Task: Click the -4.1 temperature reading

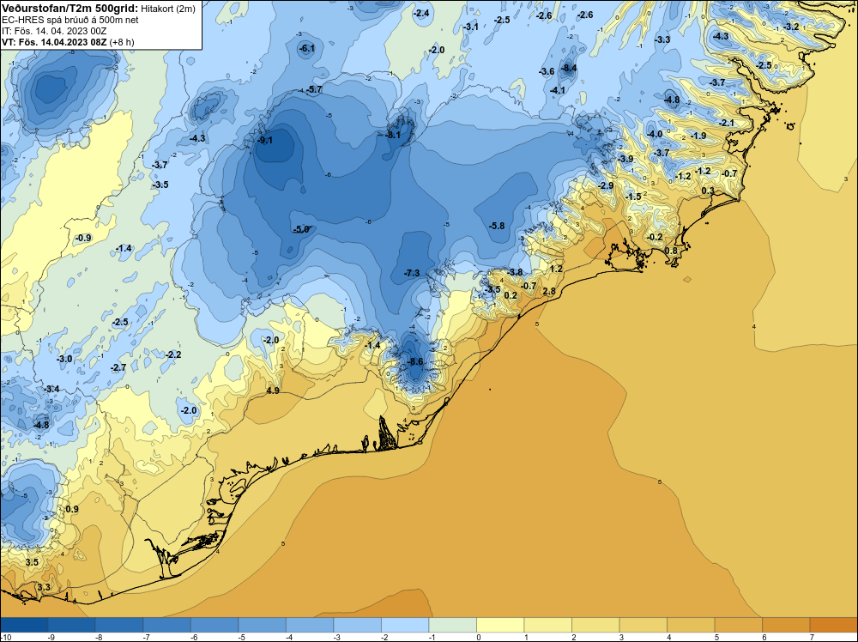Action: (x=557, y=90)
